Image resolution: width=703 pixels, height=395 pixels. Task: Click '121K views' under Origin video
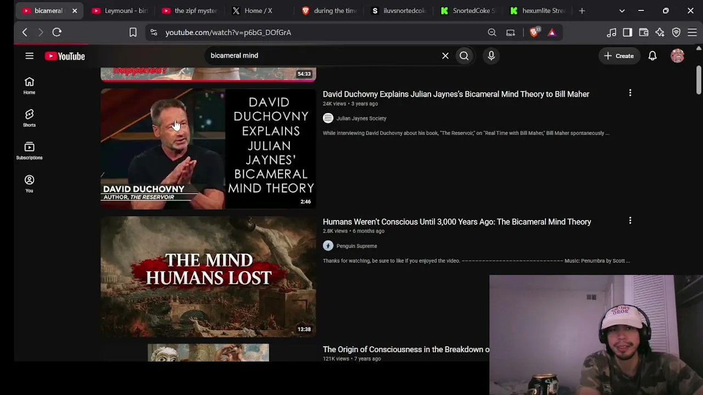(336, 359)
